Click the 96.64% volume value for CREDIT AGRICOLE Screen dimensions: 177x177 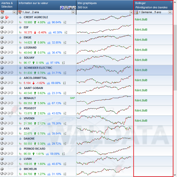coord(56,22)
